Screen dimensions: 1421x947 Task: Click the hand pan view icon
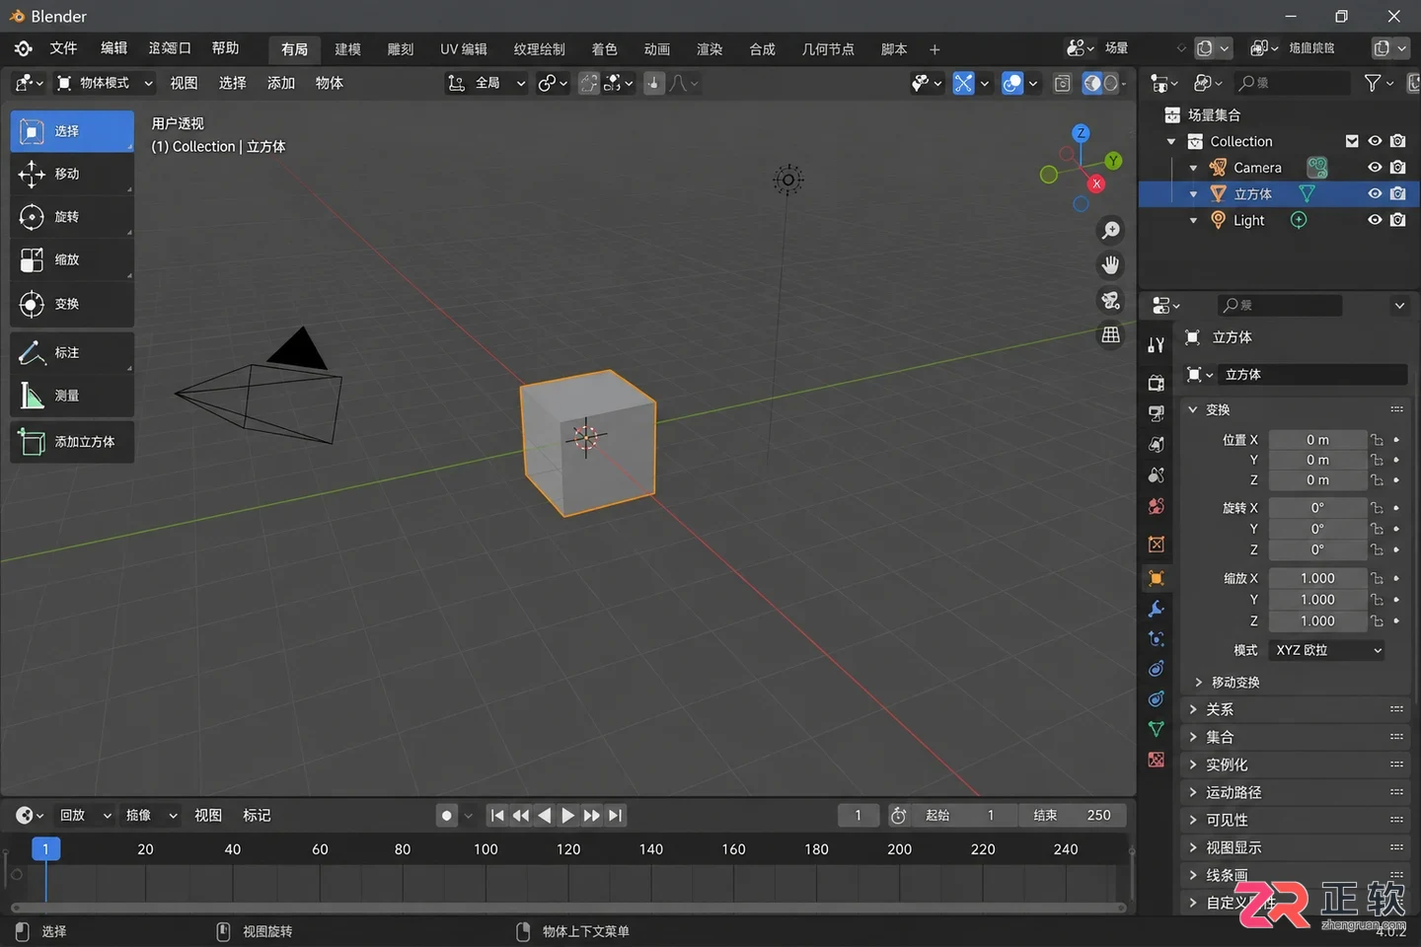point(1111,265)
